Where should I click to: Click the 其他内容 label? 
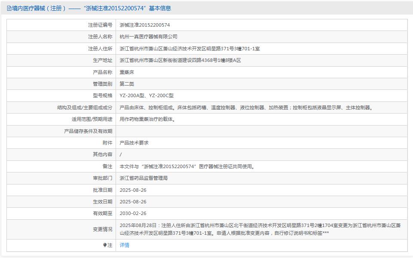pos(102,154)
